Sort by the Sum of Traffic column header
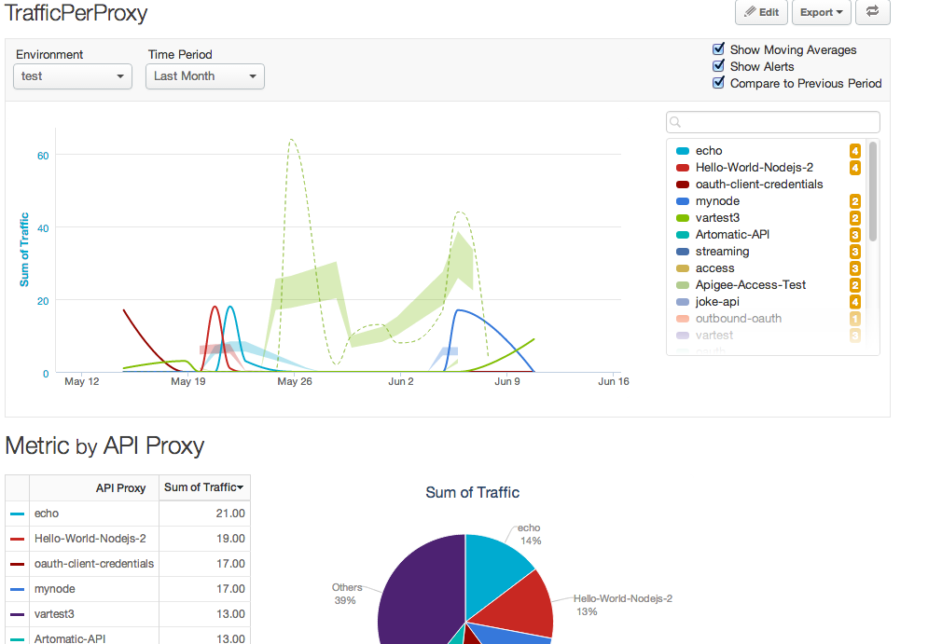Screen dimensions: 942x644 [204, 487]
